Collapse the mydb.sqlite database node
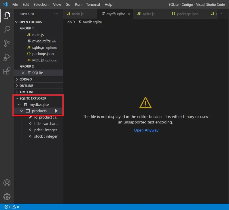Image resolution: width=229 pixels, height=210 pixels. coord(19,104)
